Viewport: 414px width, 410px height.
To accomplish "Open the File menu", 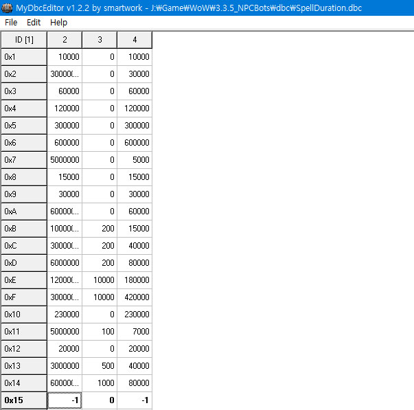I will (x=11, y=23).
